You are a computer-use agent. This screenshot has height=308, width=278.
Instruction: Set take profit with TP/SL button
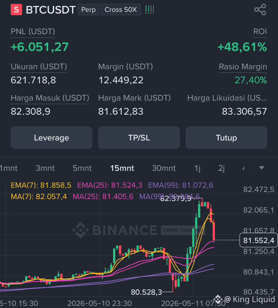tap(139, 137)
